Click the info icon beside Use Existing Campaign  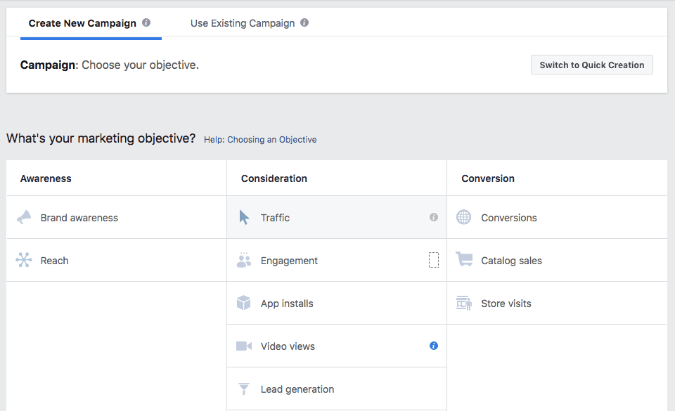click(x=304, y=22)
